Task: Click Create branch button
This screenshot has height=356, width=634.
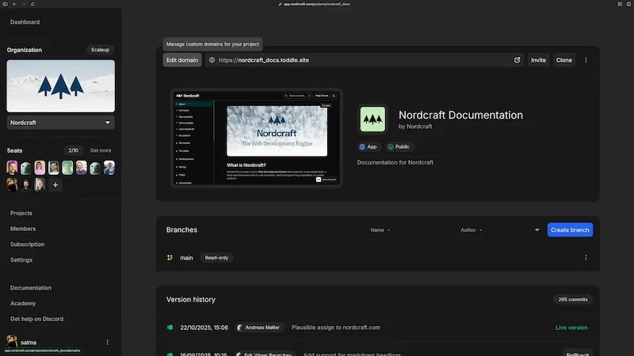Action: 570,230
